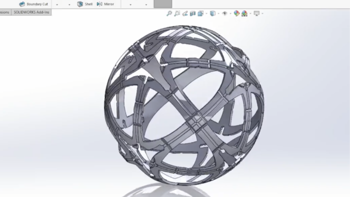Click the Boundary Cut tool icon
Viewport: 350px width, 197px height.
[x=22, y=4]
